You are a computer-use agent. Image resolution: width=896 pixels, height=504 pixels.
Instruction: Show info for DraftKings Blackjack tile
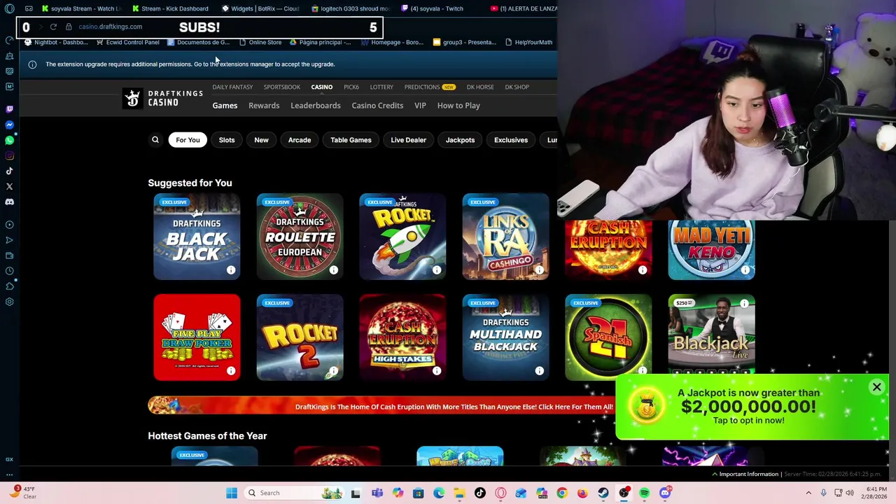click(231, 270)
